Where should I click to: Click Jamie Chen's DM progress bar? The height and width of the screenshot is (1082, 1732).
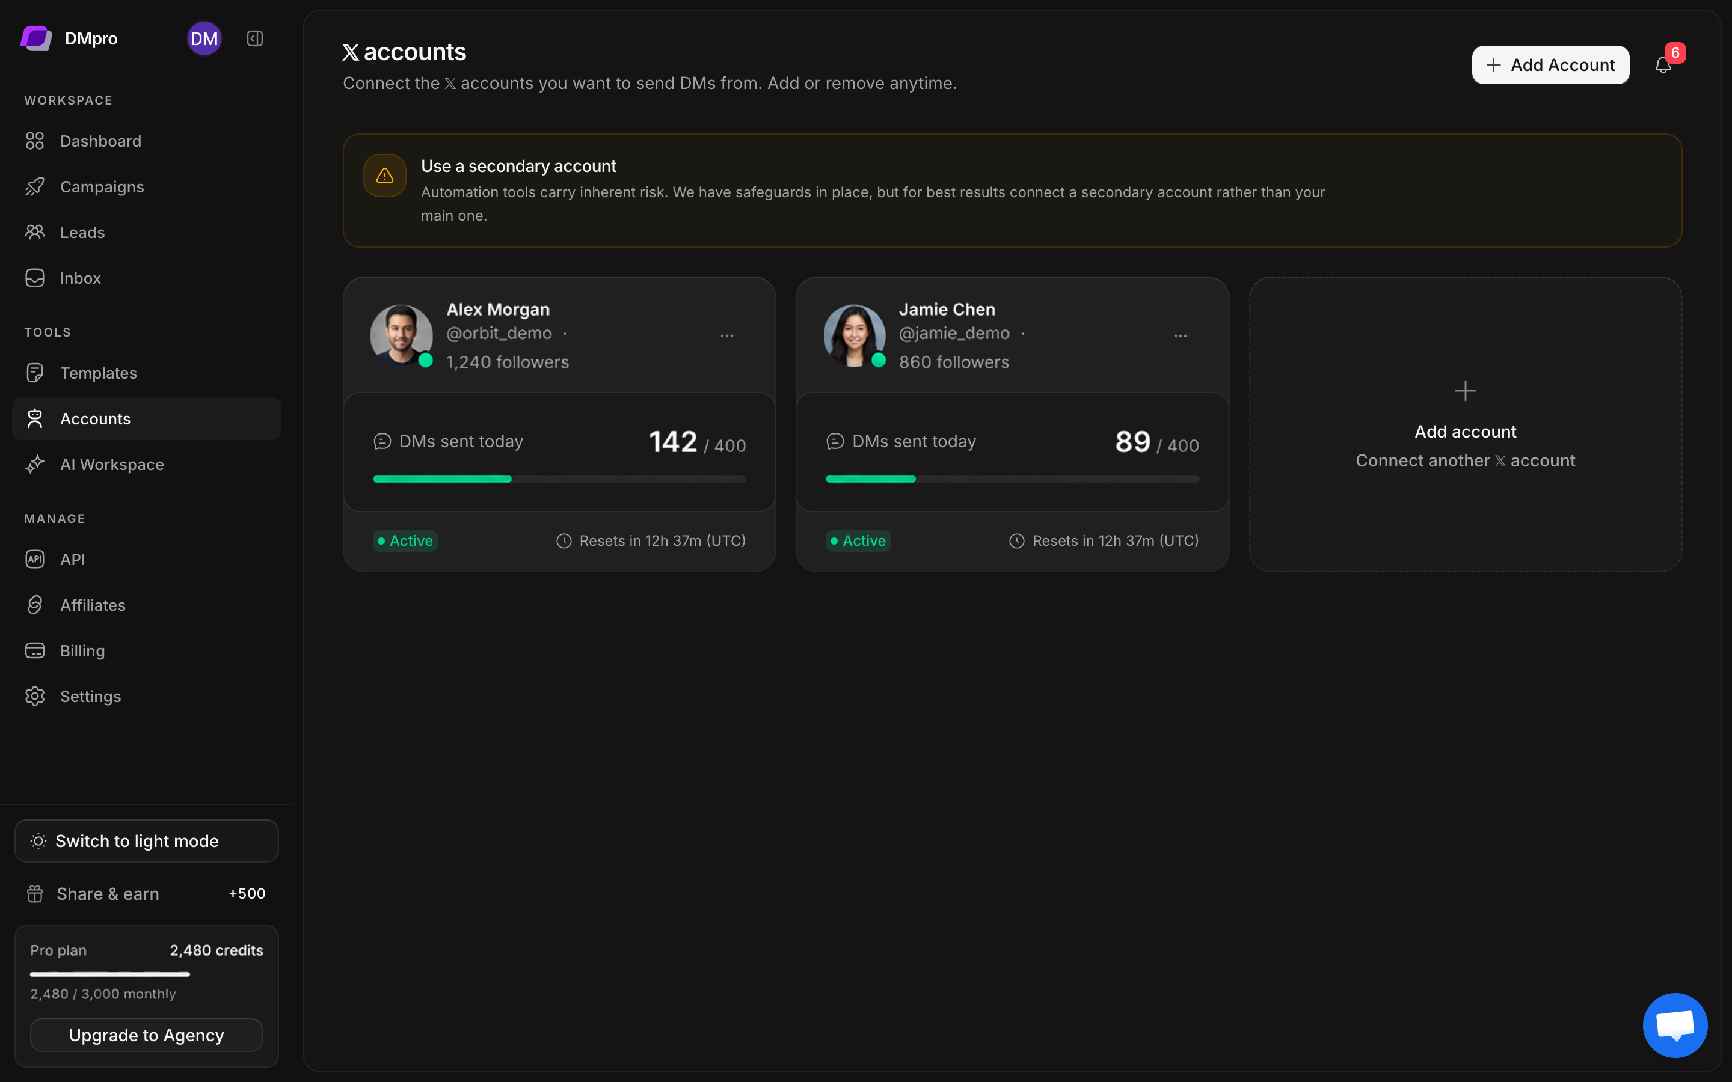point(1012,478)
